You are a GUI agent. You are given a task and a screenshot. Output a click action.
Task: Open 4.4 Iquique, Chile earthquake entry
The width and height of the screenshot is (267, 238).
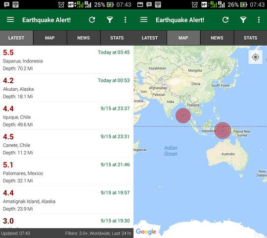[67, 116]
